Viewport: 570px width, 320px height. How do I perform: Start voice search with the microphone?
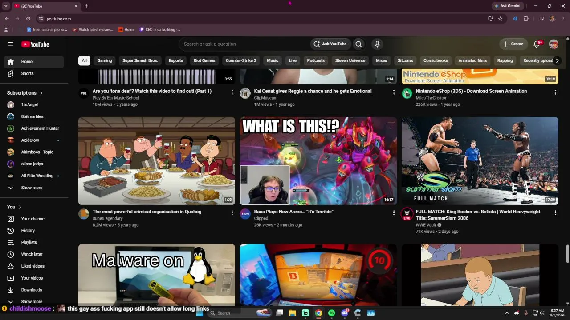377,44
